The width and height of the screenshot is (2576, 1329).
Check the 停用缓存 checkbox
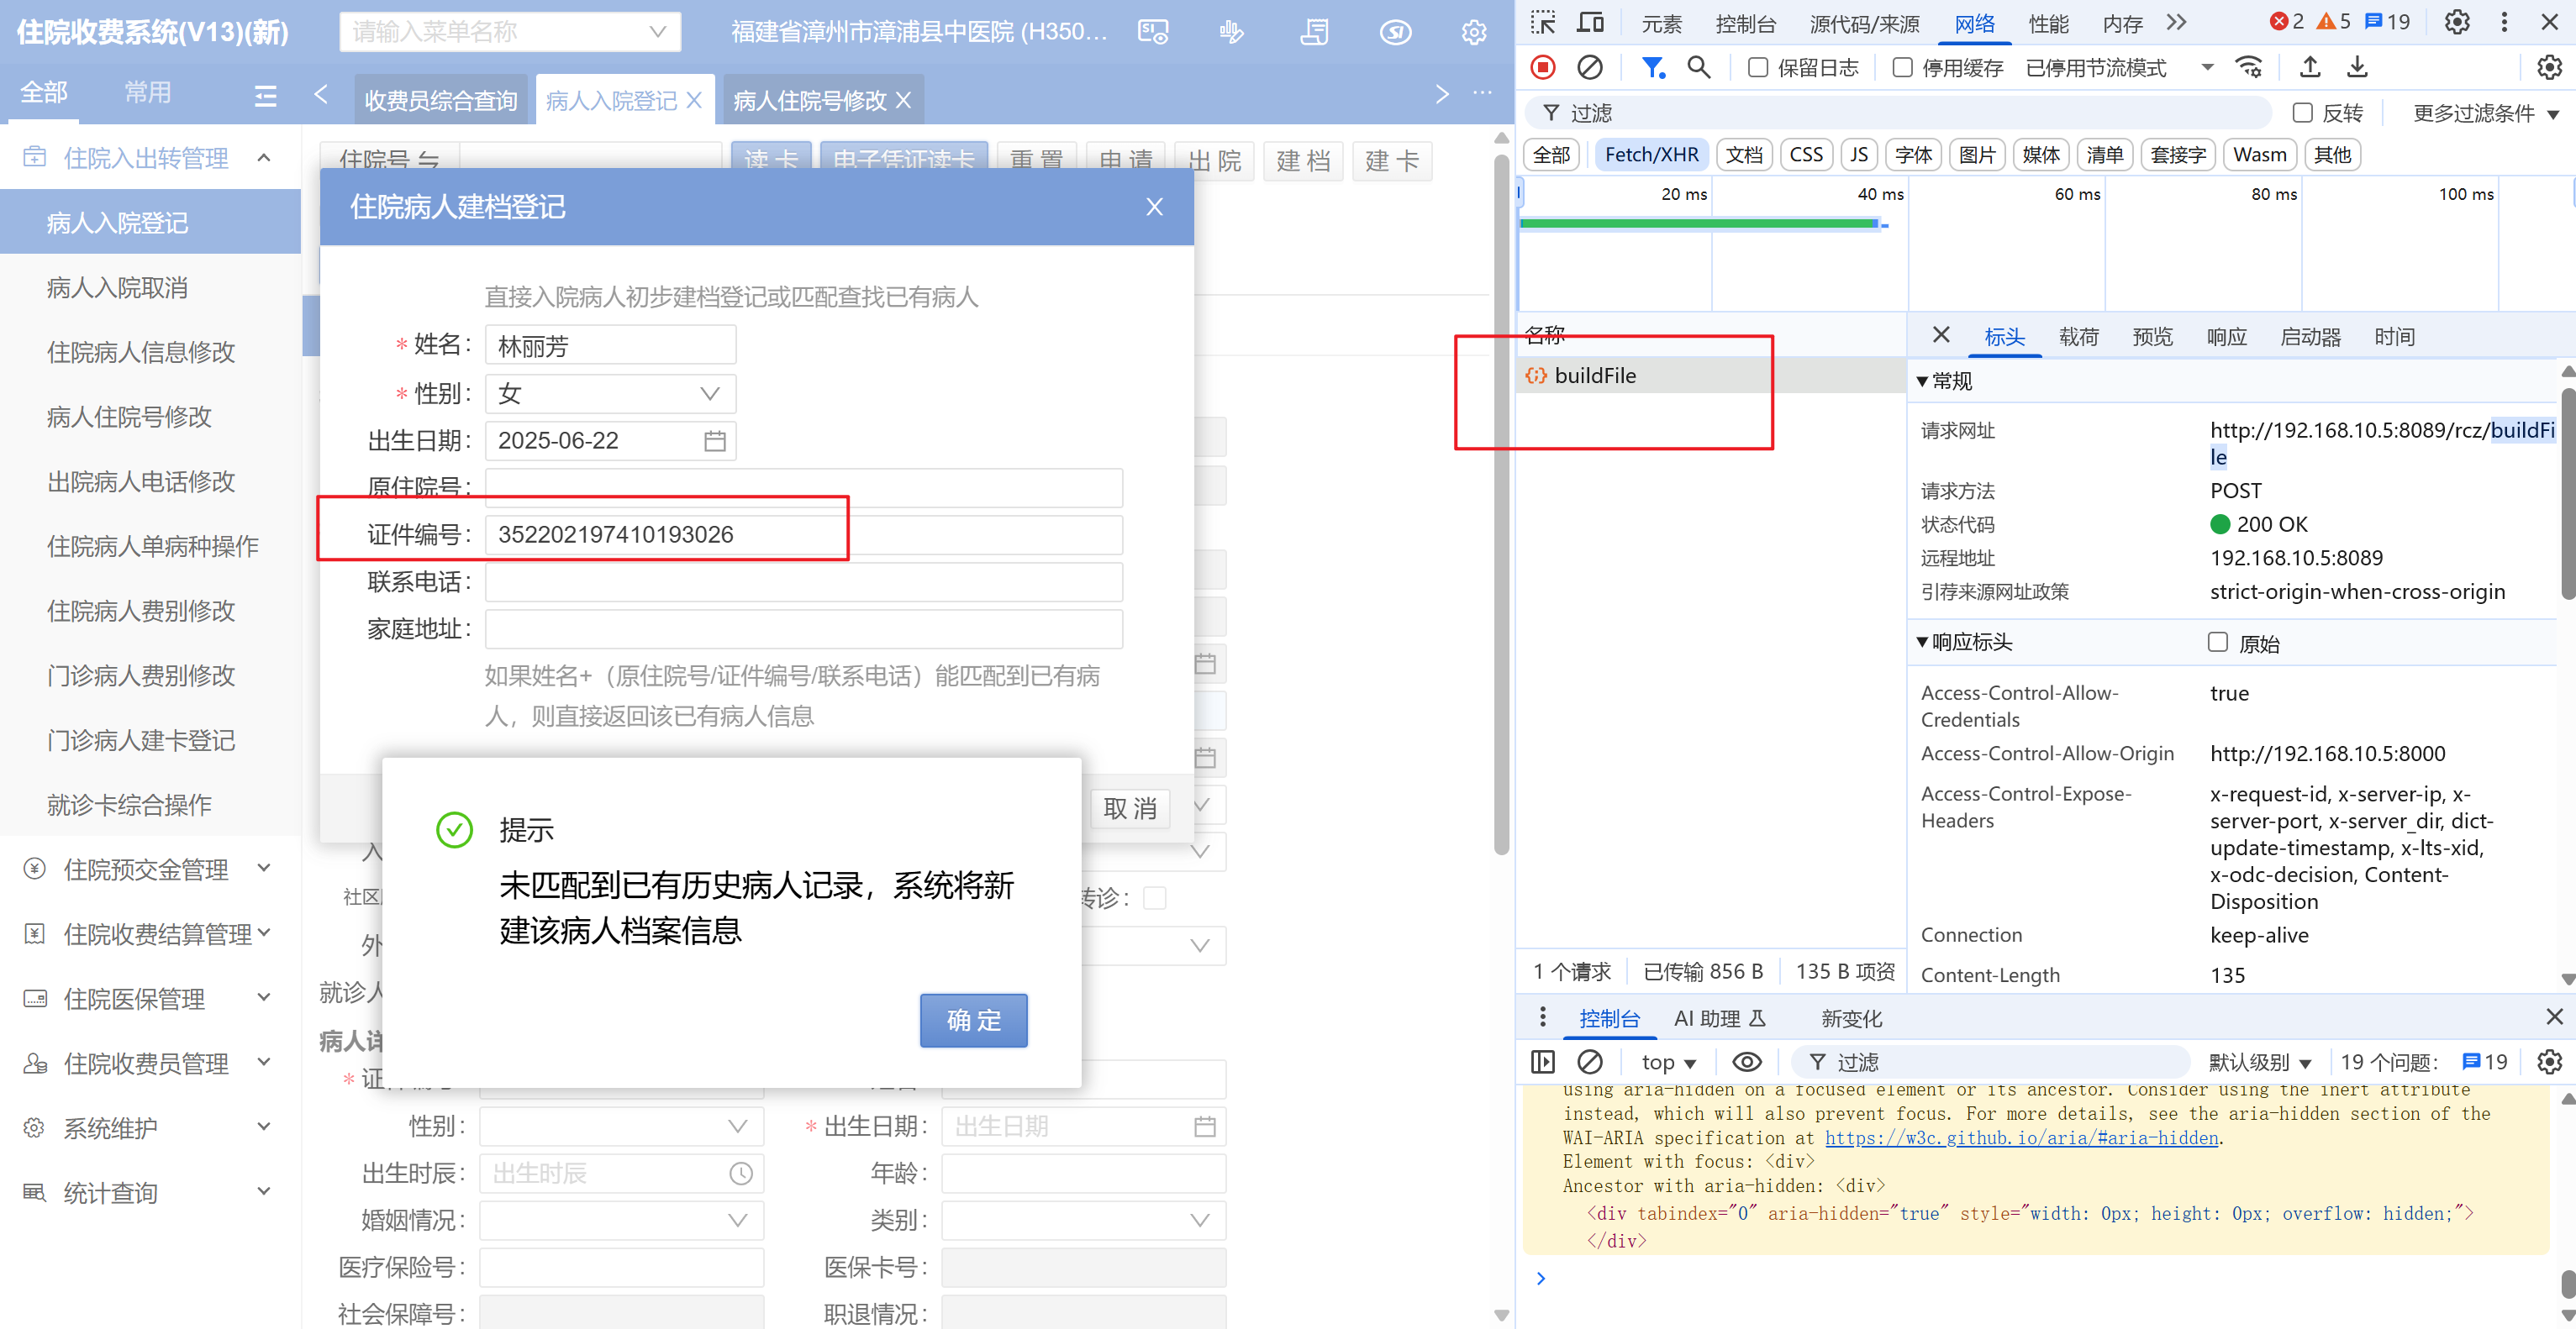(1902, 67)
